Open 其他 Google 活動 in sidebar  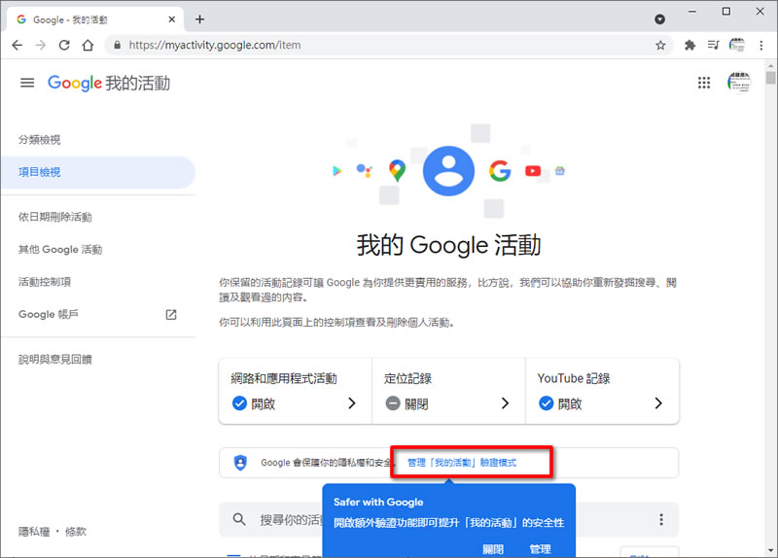[x=60, y=250]
